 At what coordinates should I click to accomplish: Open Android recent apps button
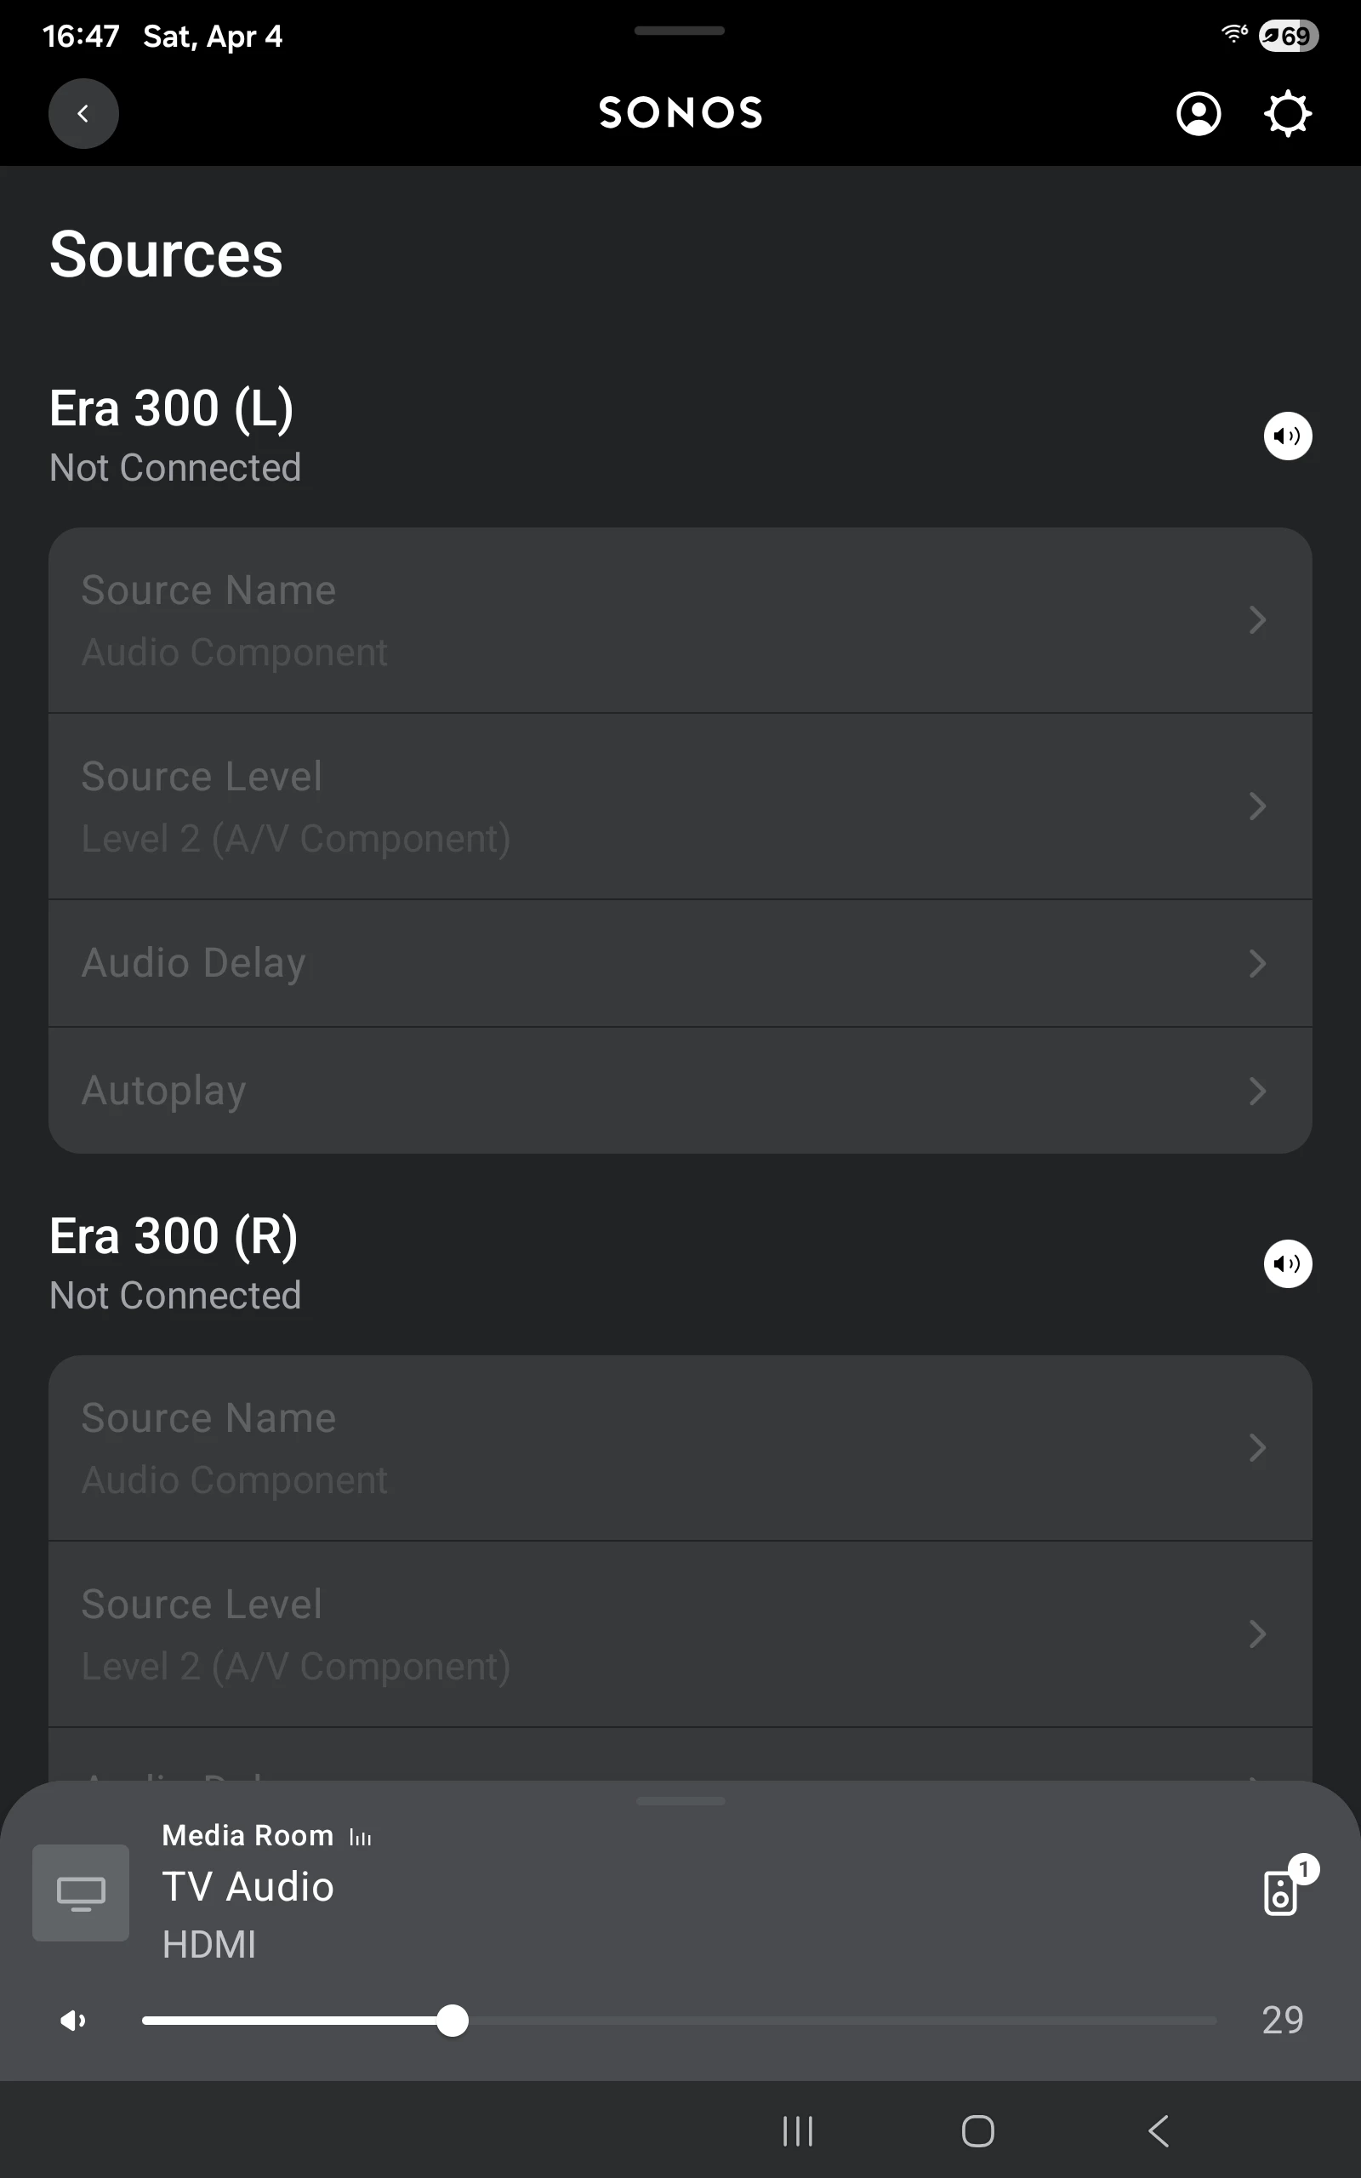(798, 2130)
